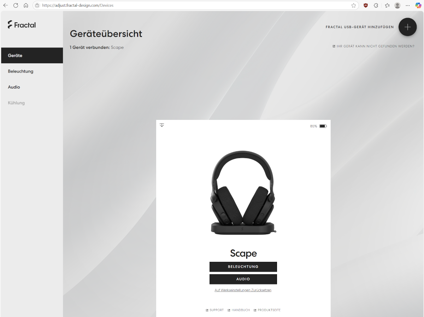Image resolution: width=424 pixels, height=317 pixels.
Task: Open browser home page icon
Action: click(26, 5)
